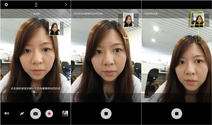Click the 点击相机按钮 hint text
This screenshot has height=125, width=212.
click(x=36, y=90)
